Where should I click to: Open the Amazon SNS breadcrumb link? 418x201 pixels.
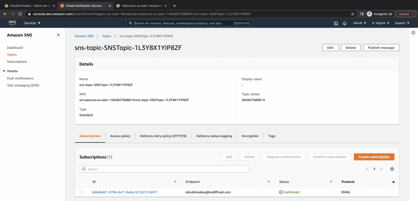click(84, 36)
